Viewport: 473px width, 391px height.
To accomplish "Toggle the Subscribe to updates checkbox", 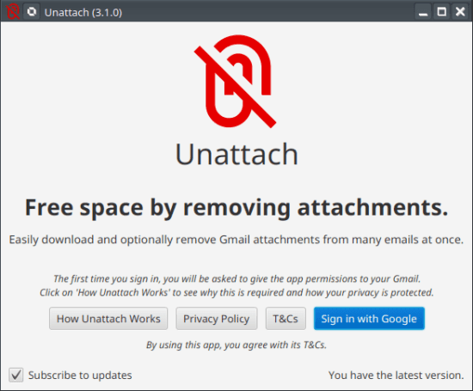I will [15, 375].
